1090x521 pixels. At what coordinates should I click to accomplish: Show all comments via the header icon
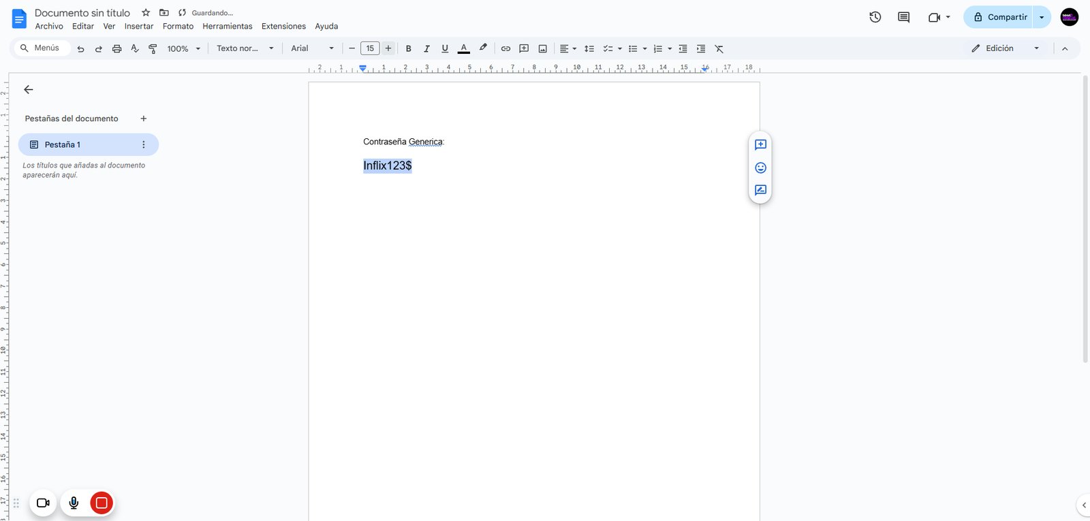pyautogui.click(x=904, y=17)
